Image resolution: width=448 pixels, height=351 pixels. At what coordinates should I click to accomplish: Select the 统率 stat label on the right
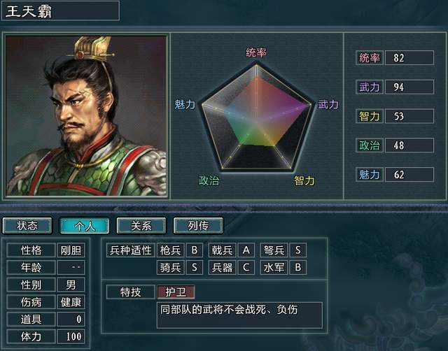click(370, 58)
